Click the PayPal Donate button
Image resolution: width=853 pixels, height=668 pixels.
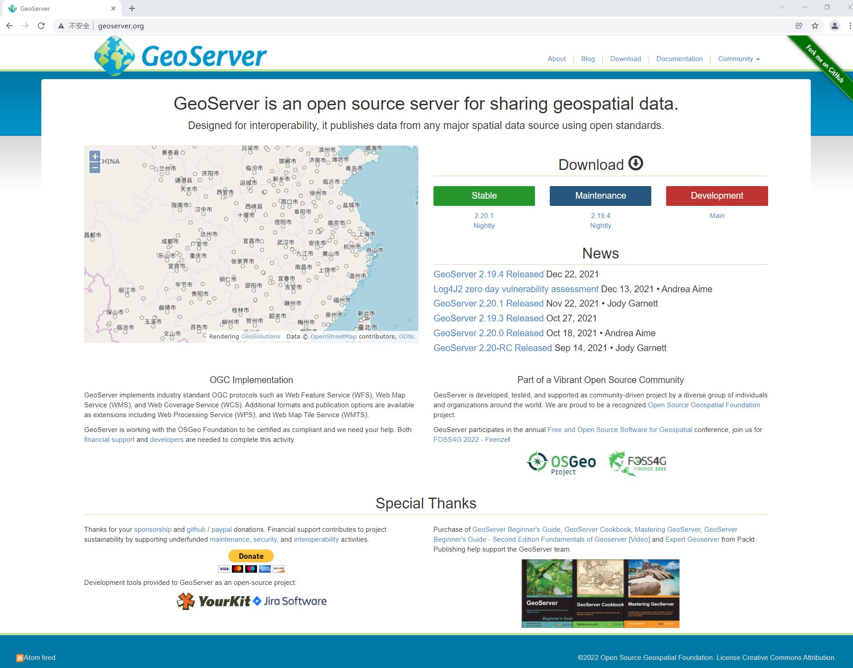(251, 556)
